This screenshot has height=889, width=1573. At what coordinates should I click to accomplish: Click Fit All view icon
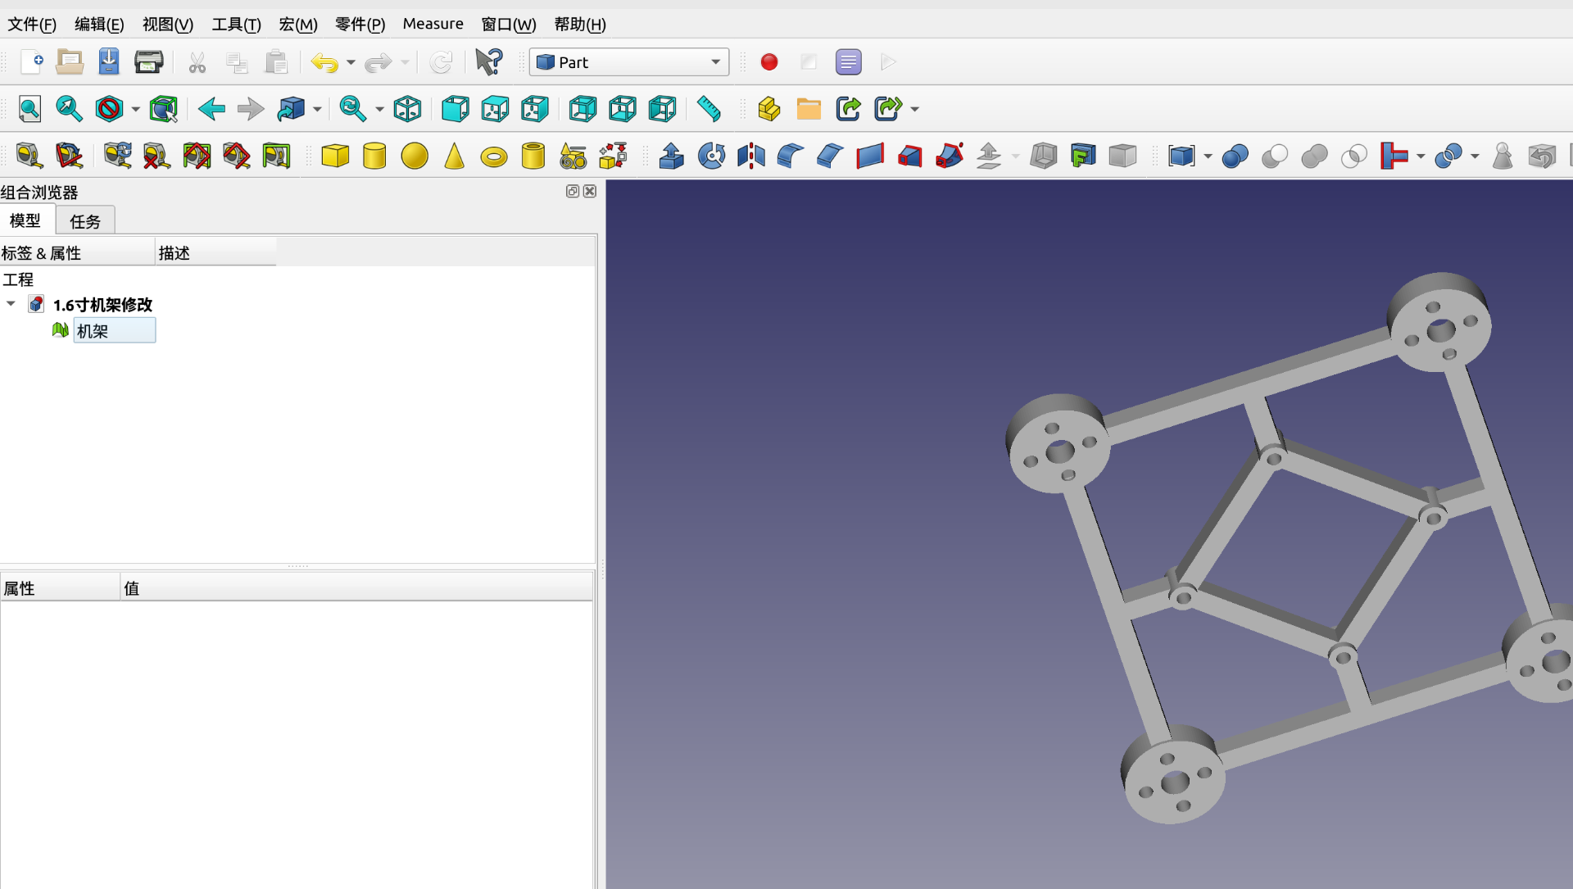[30, 109]
